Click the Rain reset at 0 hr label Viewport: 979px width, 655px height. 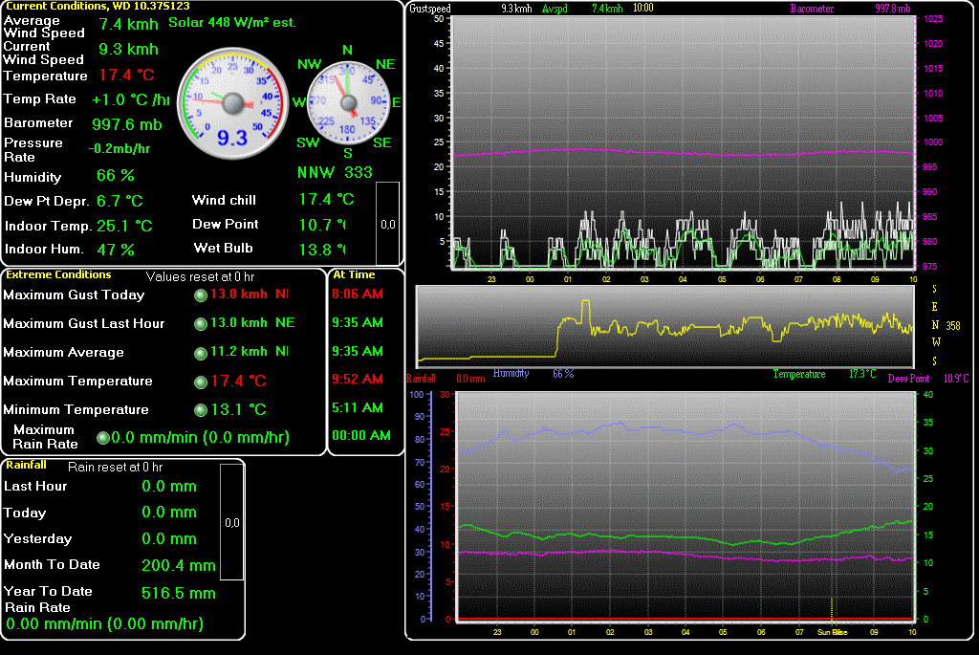(x=115, y=467)
